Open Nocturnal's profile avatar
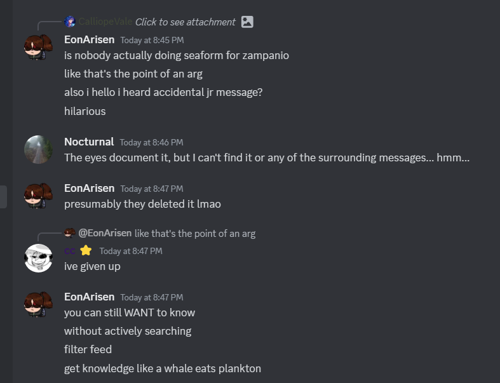This screenshot has width=500, height=383. pyautogui.click(x=38, y=149)
